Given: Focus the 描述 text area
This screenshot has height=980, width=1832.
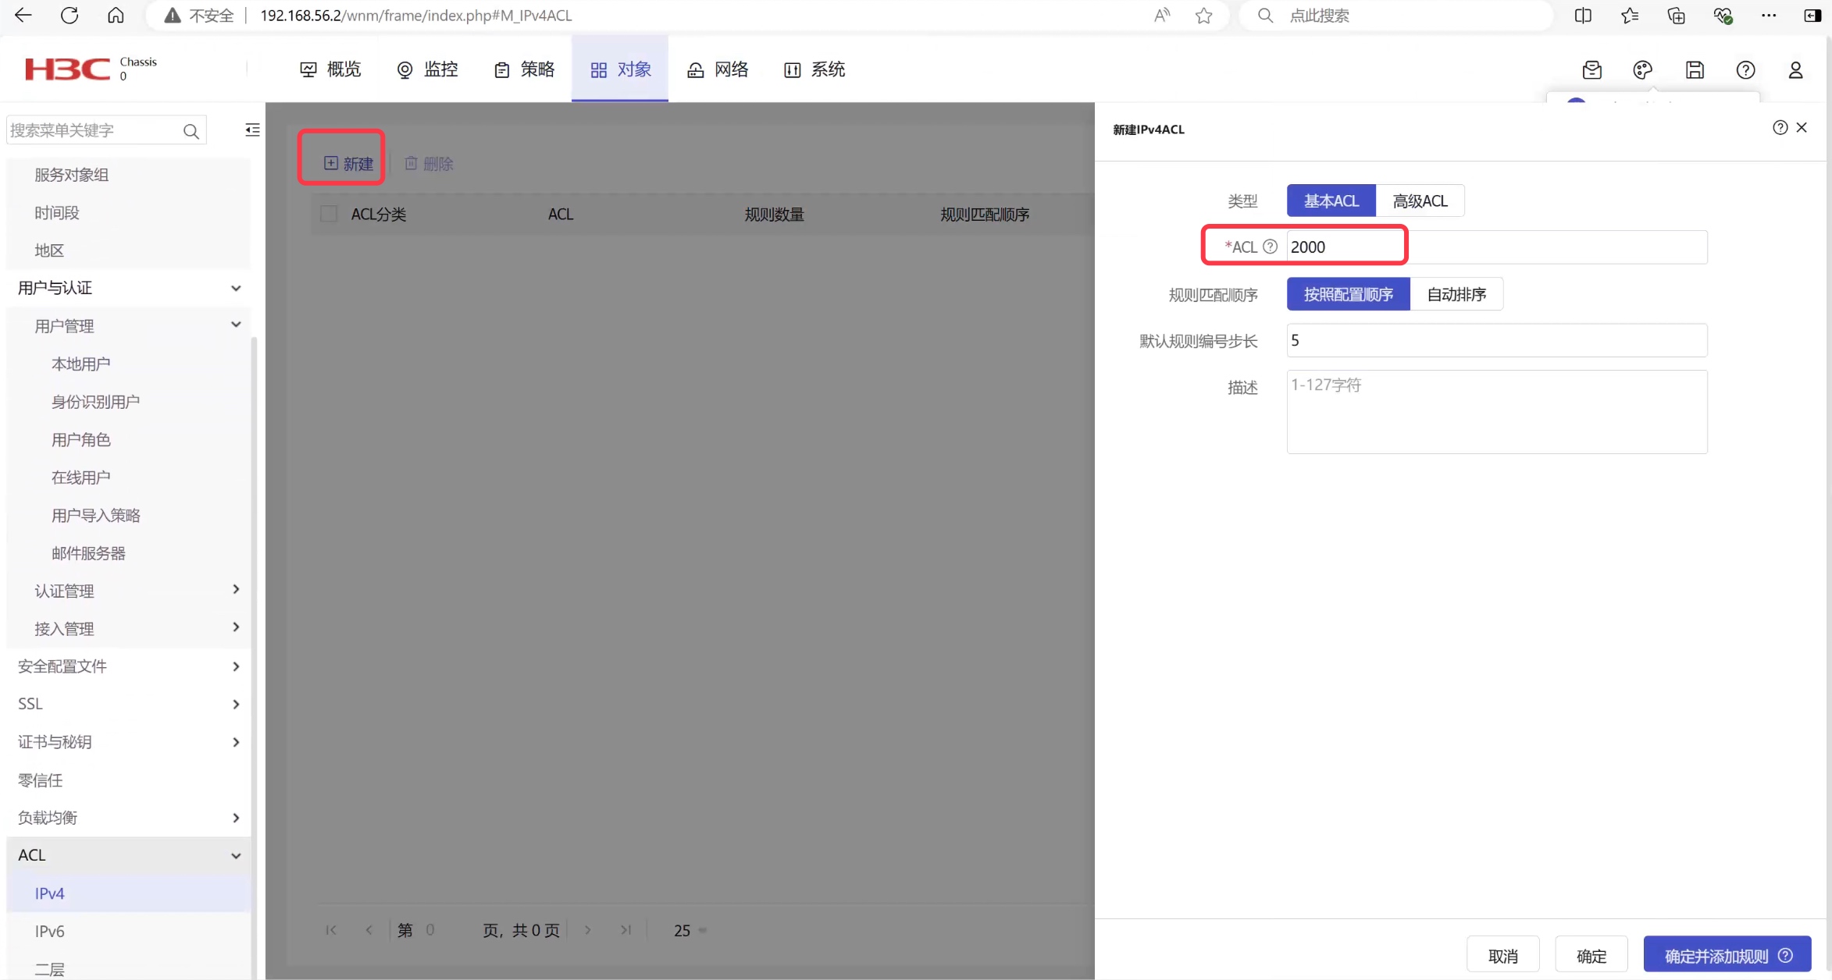Looking at the screenshot, I should (1496, 412).
